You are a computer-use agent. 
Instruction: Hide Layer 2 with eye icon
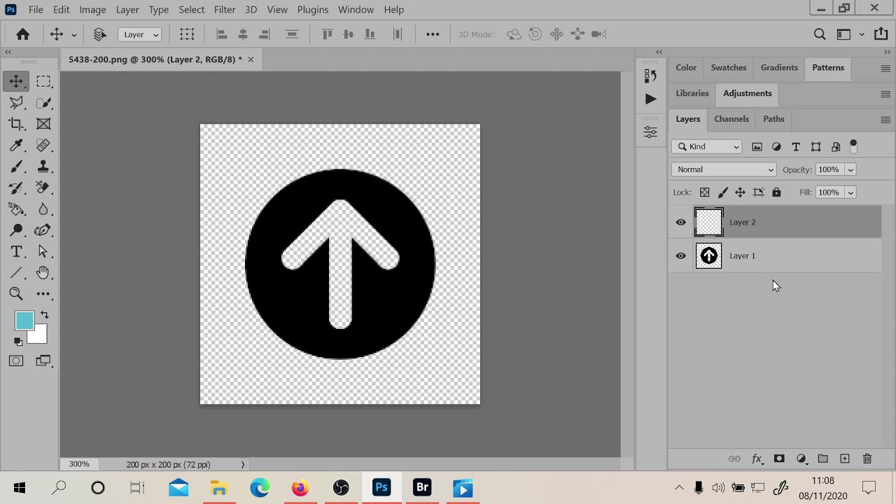[680, 223]
